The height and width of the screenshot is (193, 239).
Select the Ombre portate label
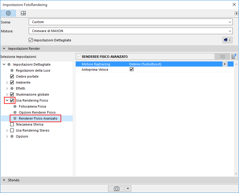point(27,76)
